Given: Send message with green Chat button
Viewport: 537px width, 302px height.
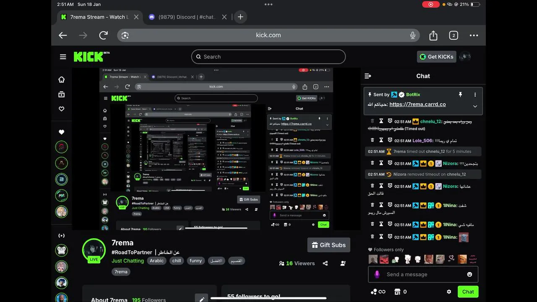Looking at the screenshot, I should click(468, 292).
